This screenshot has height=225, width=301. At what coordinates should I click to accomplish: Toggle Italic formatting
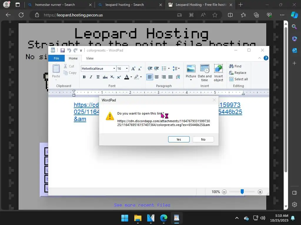click(x=91, y=77)
